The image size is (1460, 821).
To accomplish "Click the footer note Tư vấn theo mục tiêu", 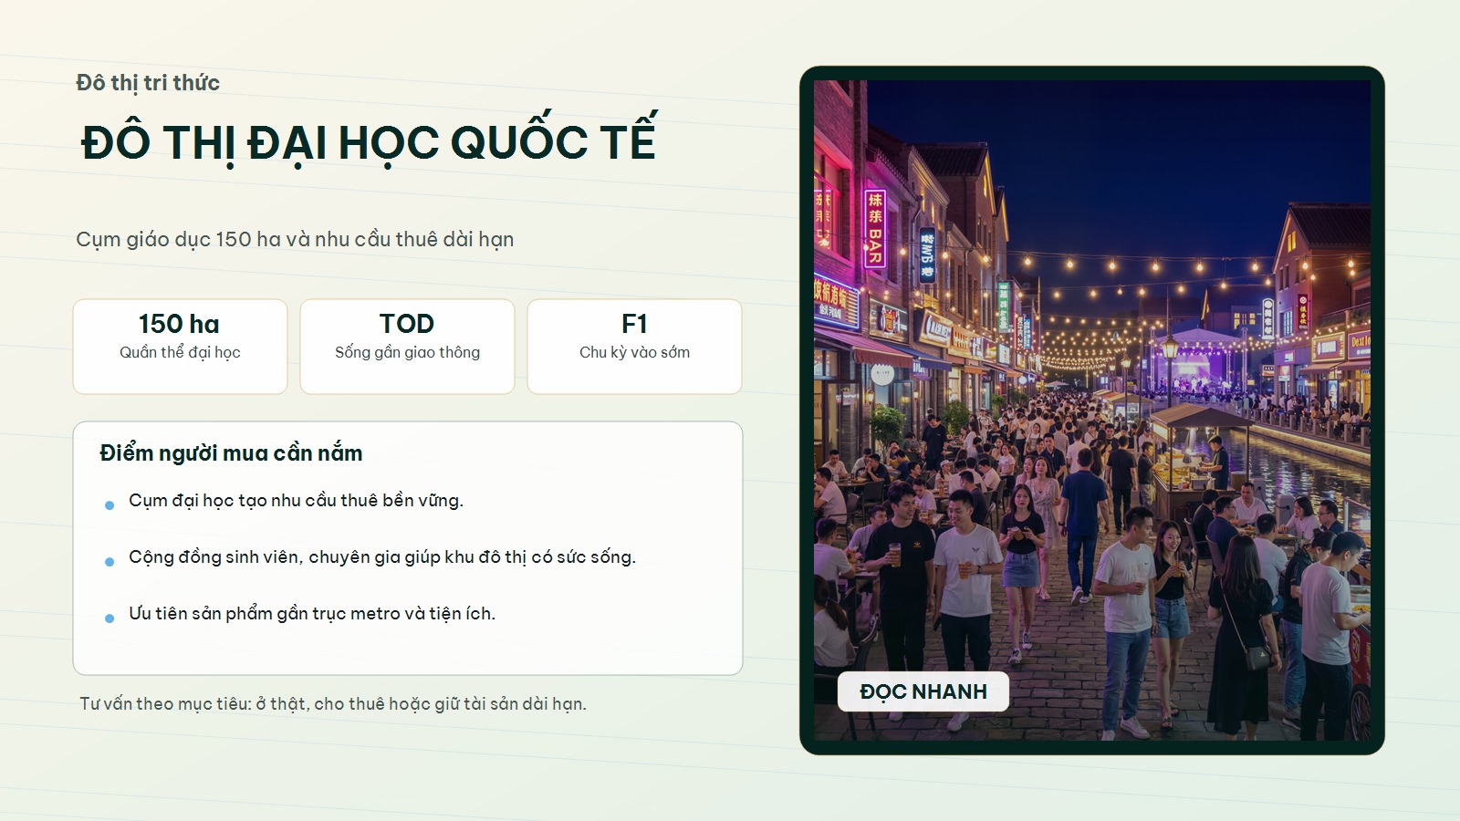I will (333, 703).
